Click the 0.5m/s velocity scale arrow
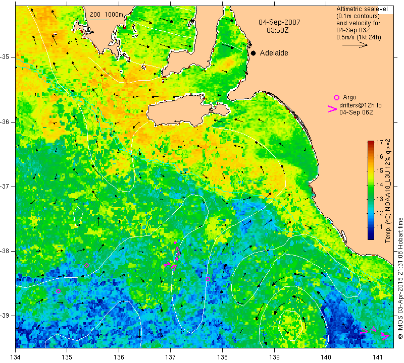The width and height of the screenshot is (404, 363). click(x=355, y=45)
